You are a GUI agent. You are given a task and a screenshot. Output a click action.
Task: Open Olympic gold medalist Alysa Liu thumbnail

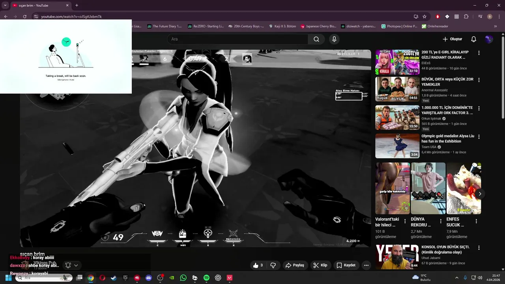397,146
